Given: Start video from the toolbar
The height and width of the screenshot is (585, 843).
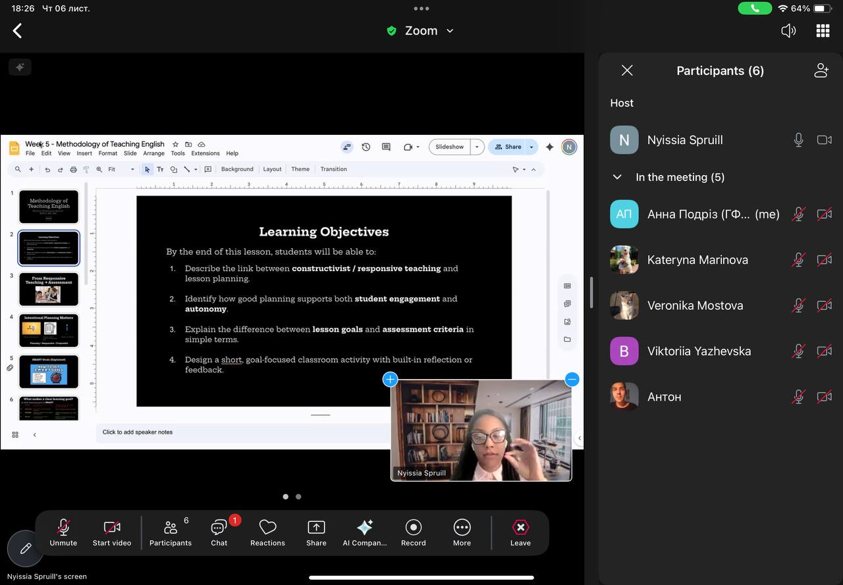Looking at the screenshot, I should [x=112, y=528].
